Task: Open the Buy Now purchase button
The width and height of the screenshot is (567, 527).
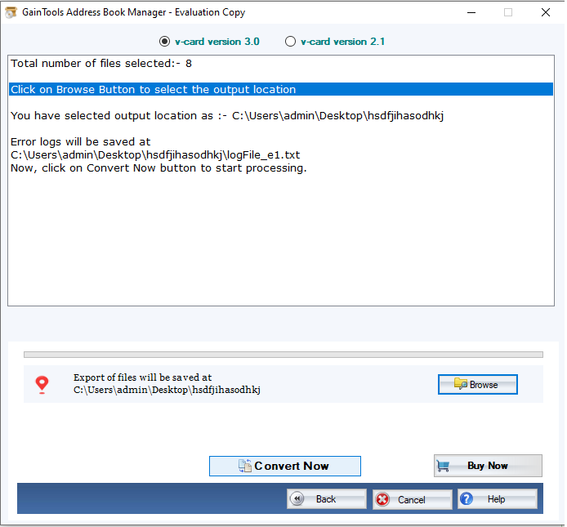Action: tap(488, 466)
